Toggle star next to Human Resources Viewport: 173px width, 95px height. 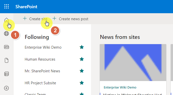82,59
